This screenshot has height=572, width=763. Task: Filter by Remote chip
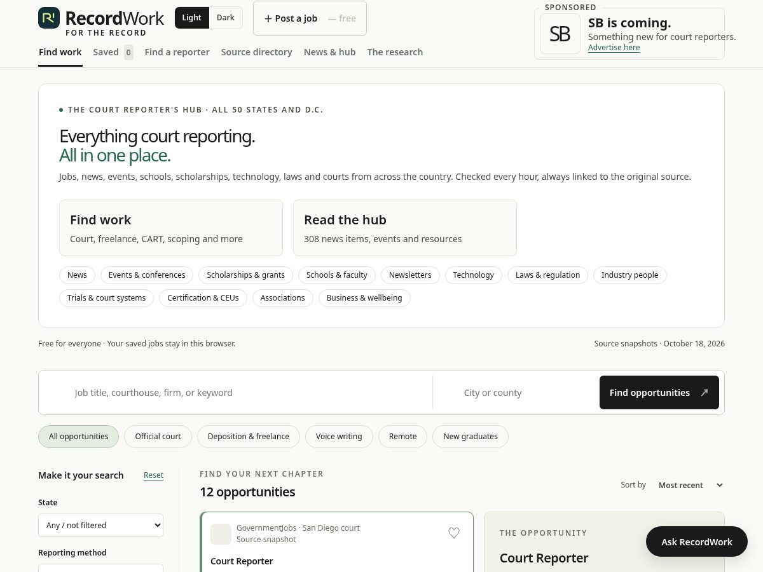coord(403,437)
